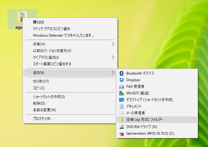The width and height of the screenshot is (208, 147).
Task: Expand the ライブラリに追加 submenu arrow
Action: point(113,57)
